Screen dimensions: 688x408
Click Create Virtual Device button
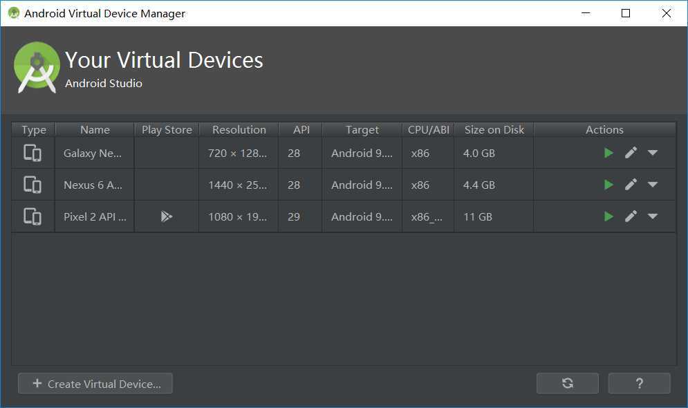95,383
